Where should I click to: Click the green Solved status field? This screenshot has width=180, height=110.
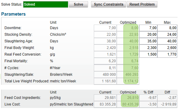point(45,4)
